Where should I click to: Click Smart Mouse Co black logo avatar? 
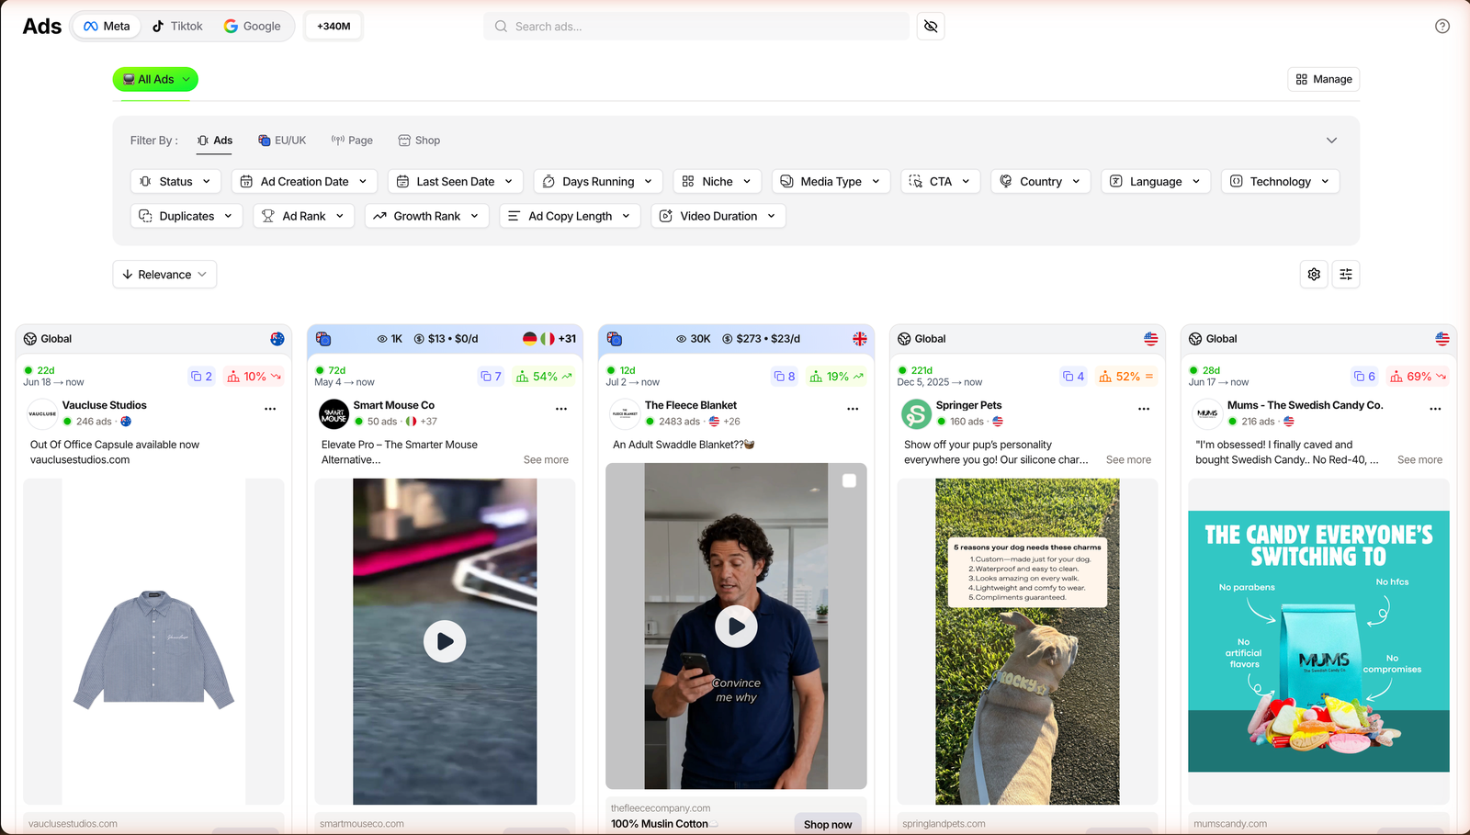[334, 414]
